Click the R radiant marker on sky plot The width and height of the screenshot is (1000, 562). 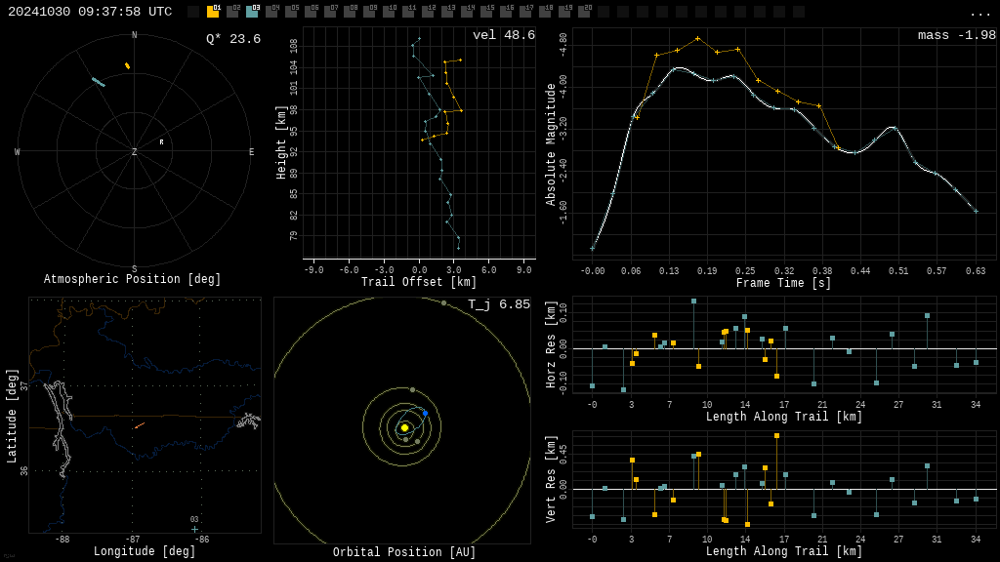coord(162,142)
